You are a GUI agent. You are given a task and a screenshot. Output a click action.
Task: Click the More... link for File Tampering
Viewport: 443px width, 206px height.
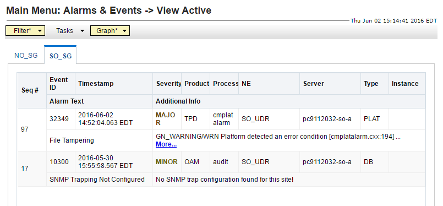coord(166,145)
